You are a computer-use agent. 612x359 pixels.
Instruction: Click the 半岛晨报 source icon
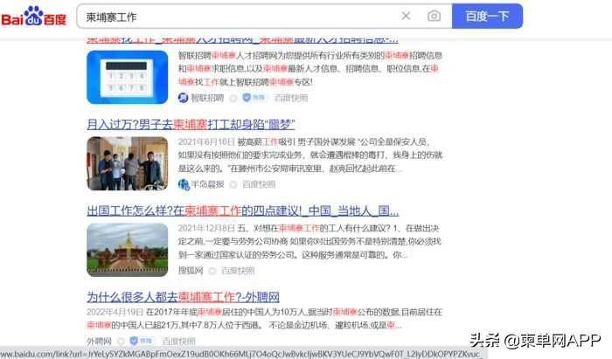coord(184,184)
